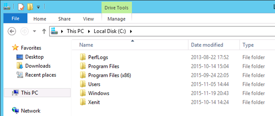This screenshot has height=116, width=275.
Task: Click the PerfLogs folder icon
Action: (83, 57)
